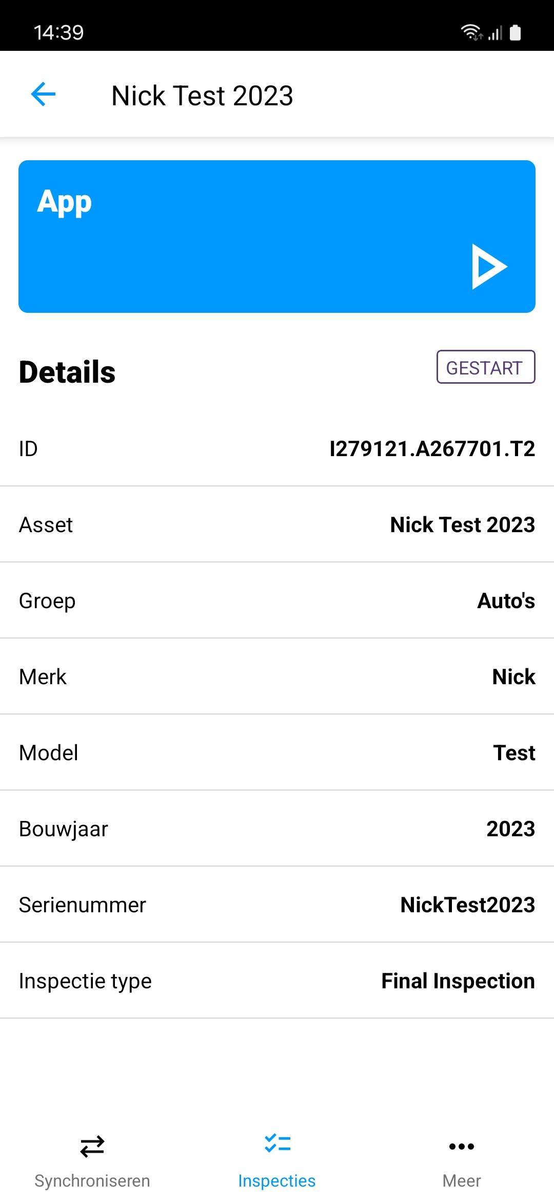Tap the battery status icon
This screenshot has height=1202, width=554.
pyautogui.click(x=516, y=32)
